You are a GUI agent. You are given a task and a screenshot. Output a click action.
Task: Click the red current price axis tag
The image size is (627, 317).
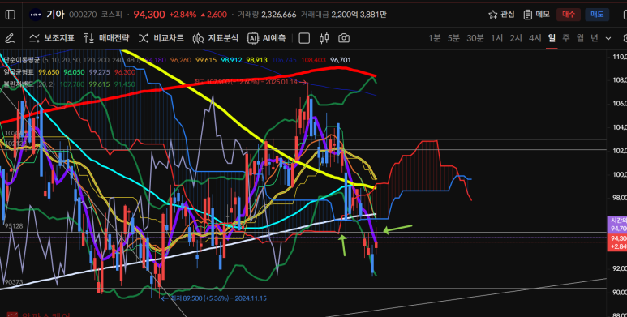(x=617, y=242)
